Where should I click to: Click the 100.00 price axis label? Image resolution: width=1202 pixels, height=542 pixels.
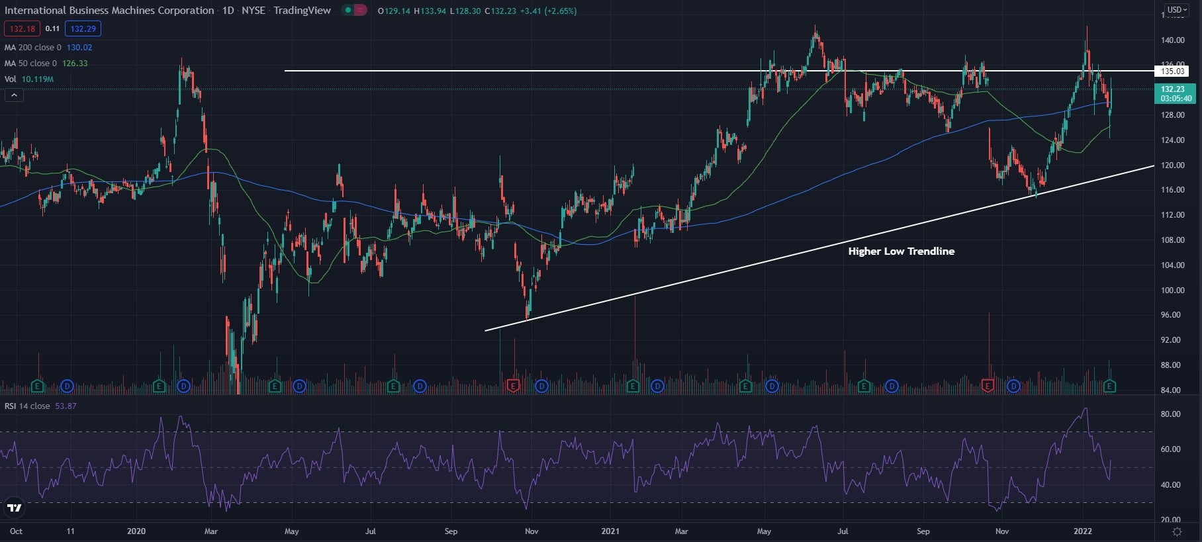(x=1172, y=291)
